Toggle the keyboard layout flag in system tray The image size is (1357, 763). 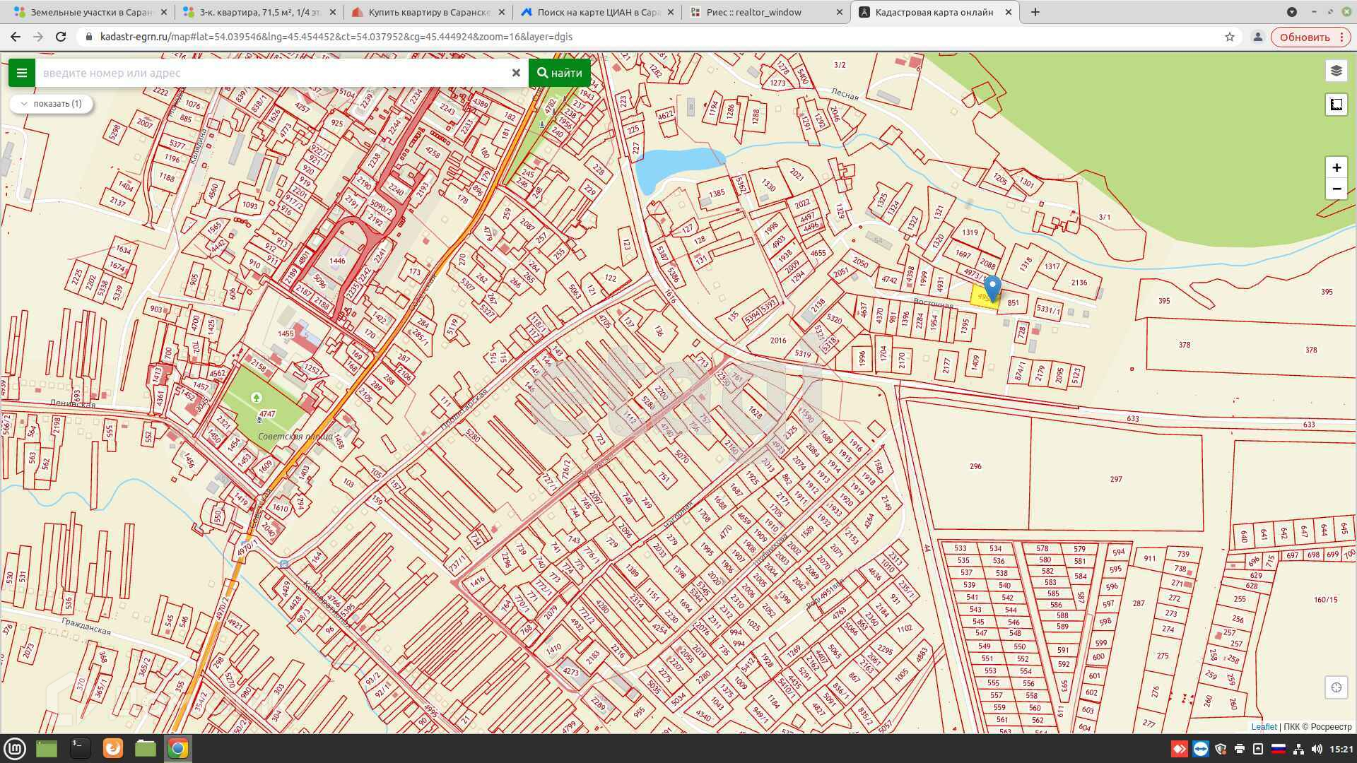(1278, 749)
